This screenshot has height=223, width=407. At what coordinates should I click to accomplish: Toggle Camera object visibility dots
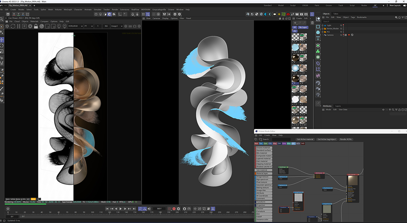[343, 35]
